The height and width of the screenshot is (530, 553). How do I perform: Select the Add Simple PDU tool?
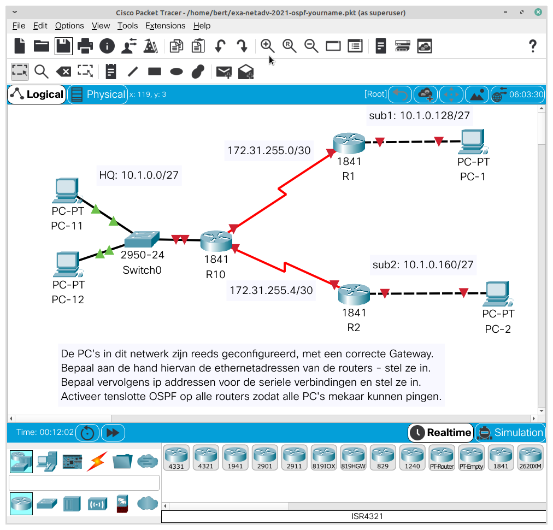[223, 72]
